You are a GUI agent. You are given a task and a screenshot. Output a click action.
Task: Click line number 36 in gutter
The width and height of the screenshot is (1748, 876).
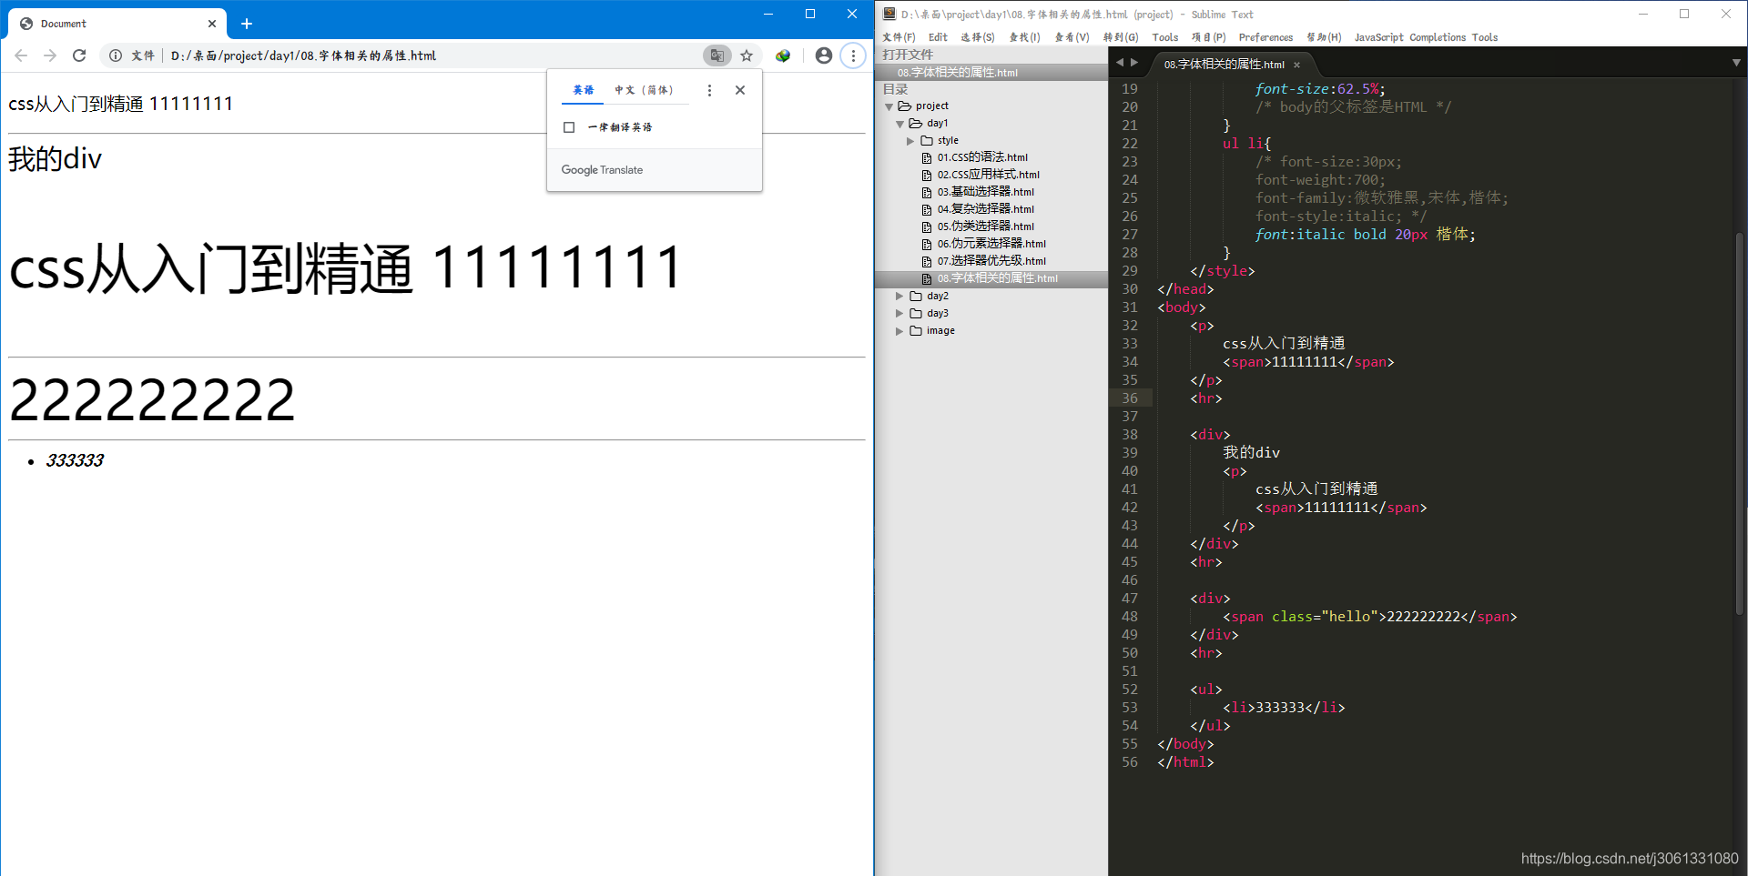1130,398
